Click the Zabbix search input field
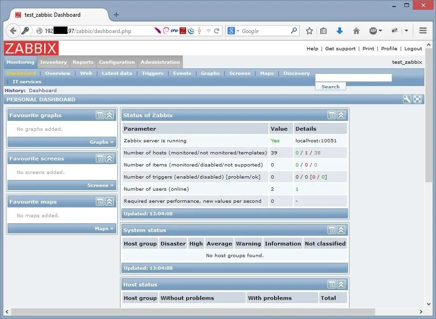436x319 pixels. click(x=354, y=78)
